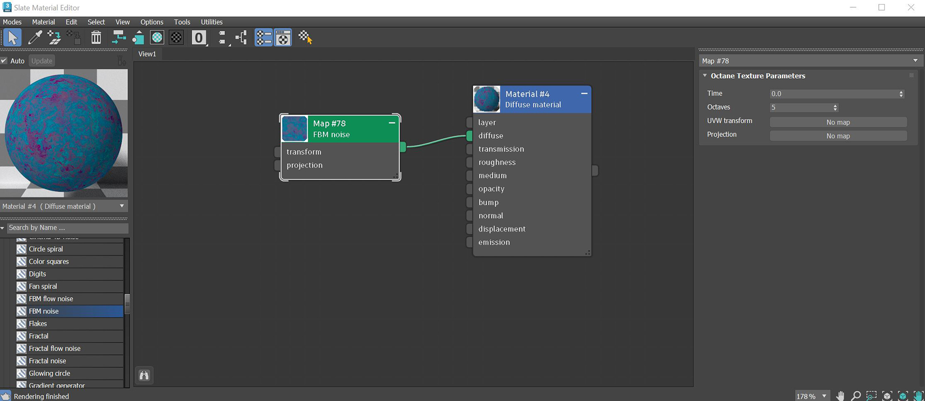This screenshot has height=401, width=925.
Task: Select the arrow Select Tool
Action: [12, 37]
